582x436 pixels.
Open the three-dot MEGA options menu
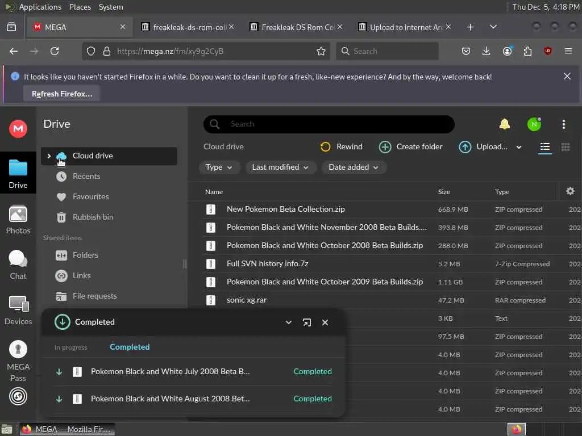click(x=563, y=124)
